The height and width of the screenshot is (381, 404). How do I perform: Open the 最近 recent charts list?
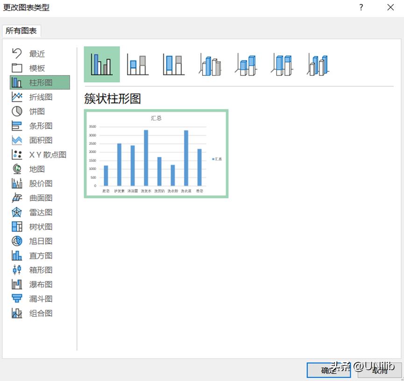(x=36, y=54)
